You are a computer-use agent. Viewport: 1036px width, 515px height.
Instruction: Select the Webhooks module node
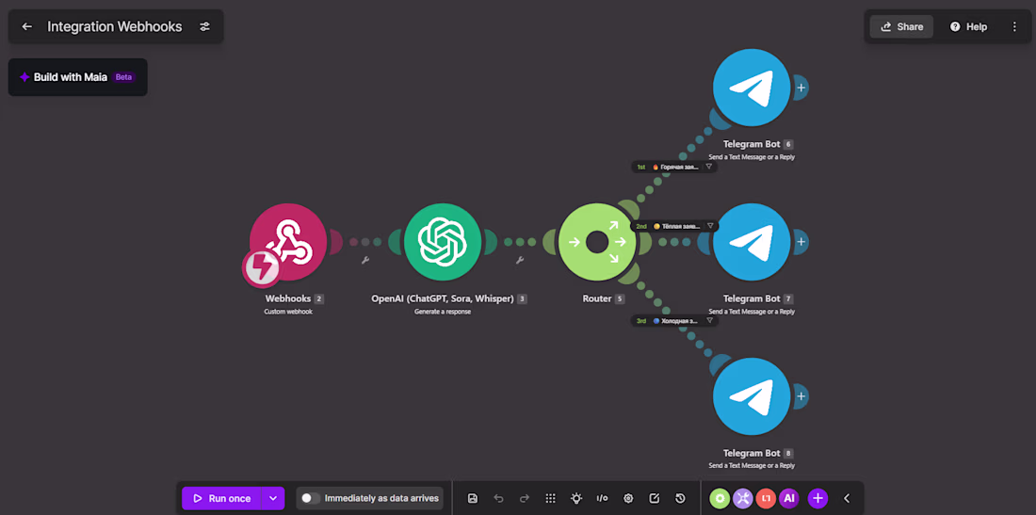[x=289, y=242]
